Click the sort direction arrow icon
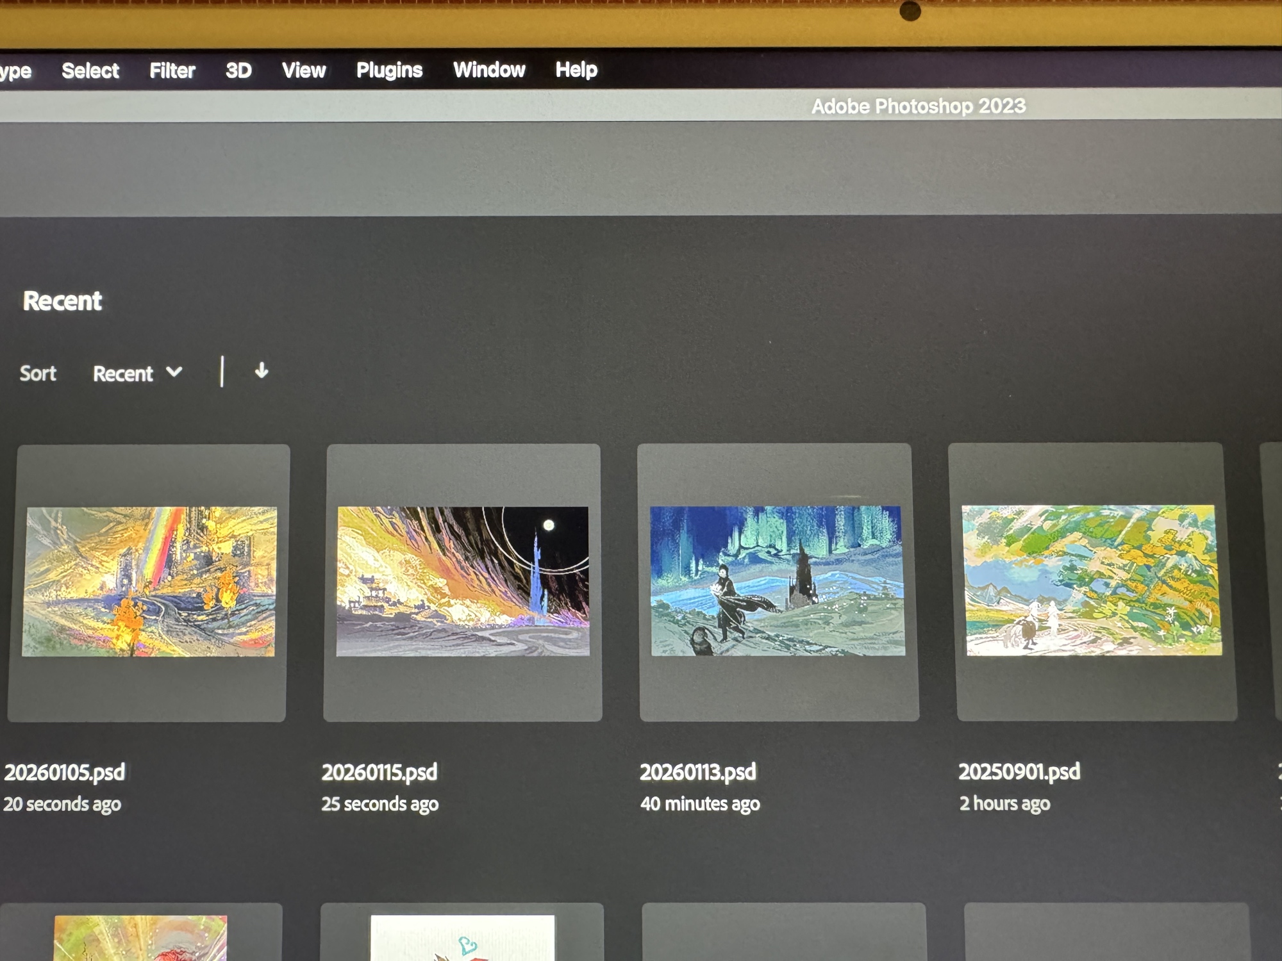This screenshot has width=1282, height=961. click(x=261, y=371)
